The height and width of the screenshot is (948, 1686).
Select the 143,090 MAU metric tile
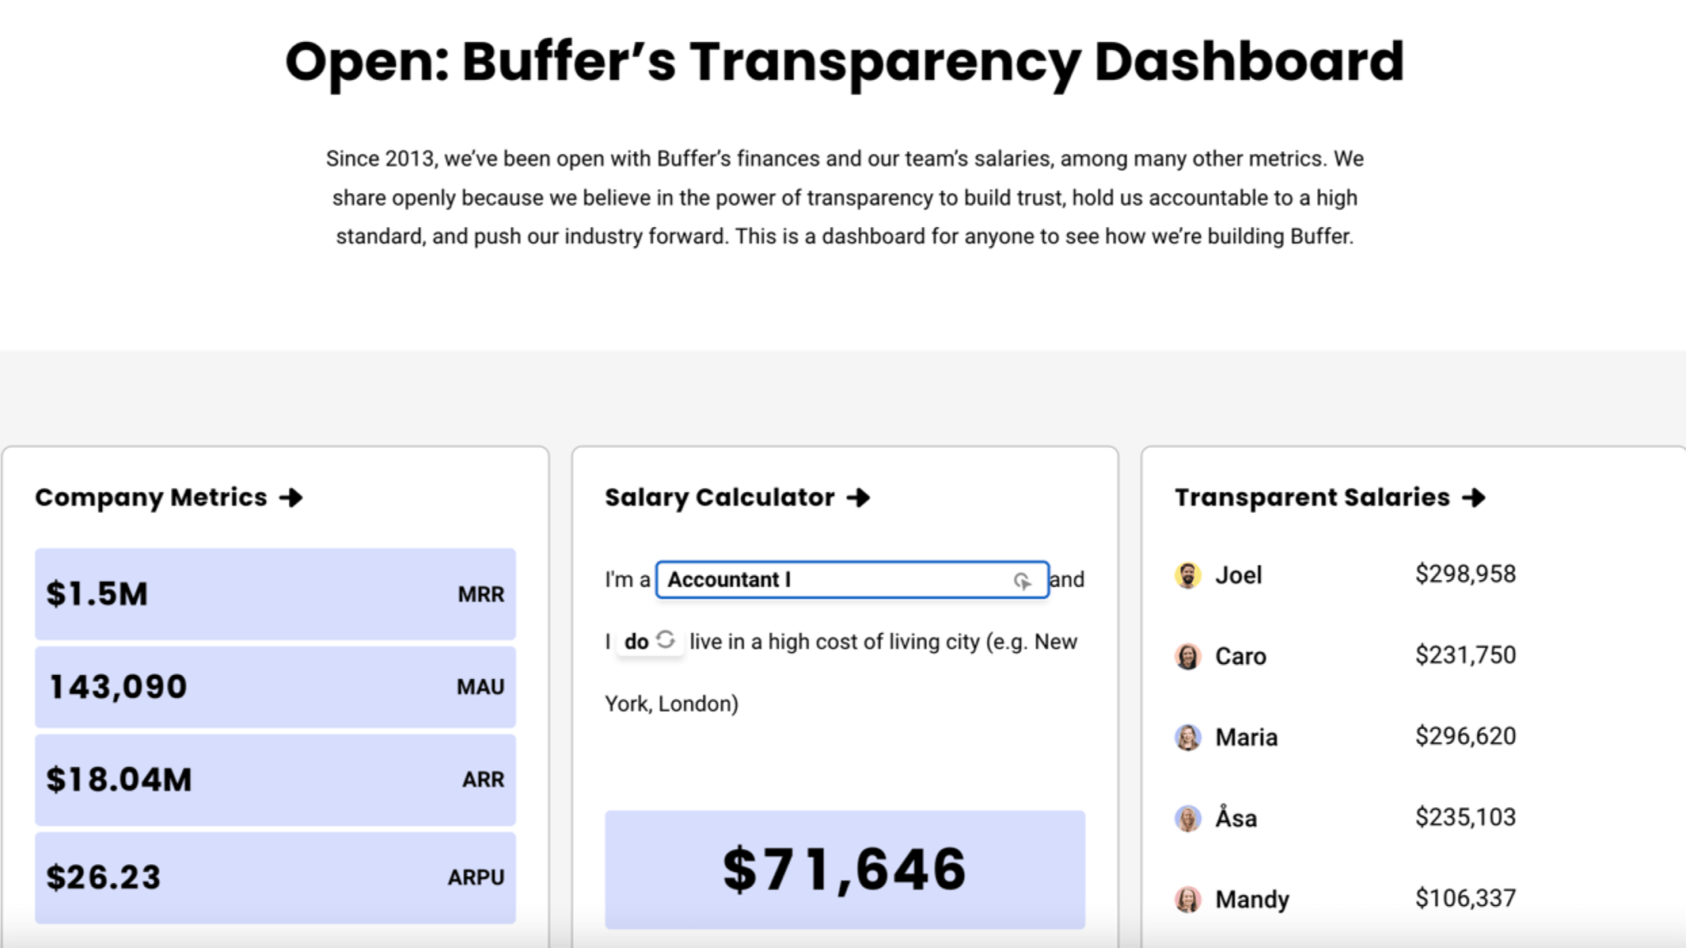(x=275, y=687)
